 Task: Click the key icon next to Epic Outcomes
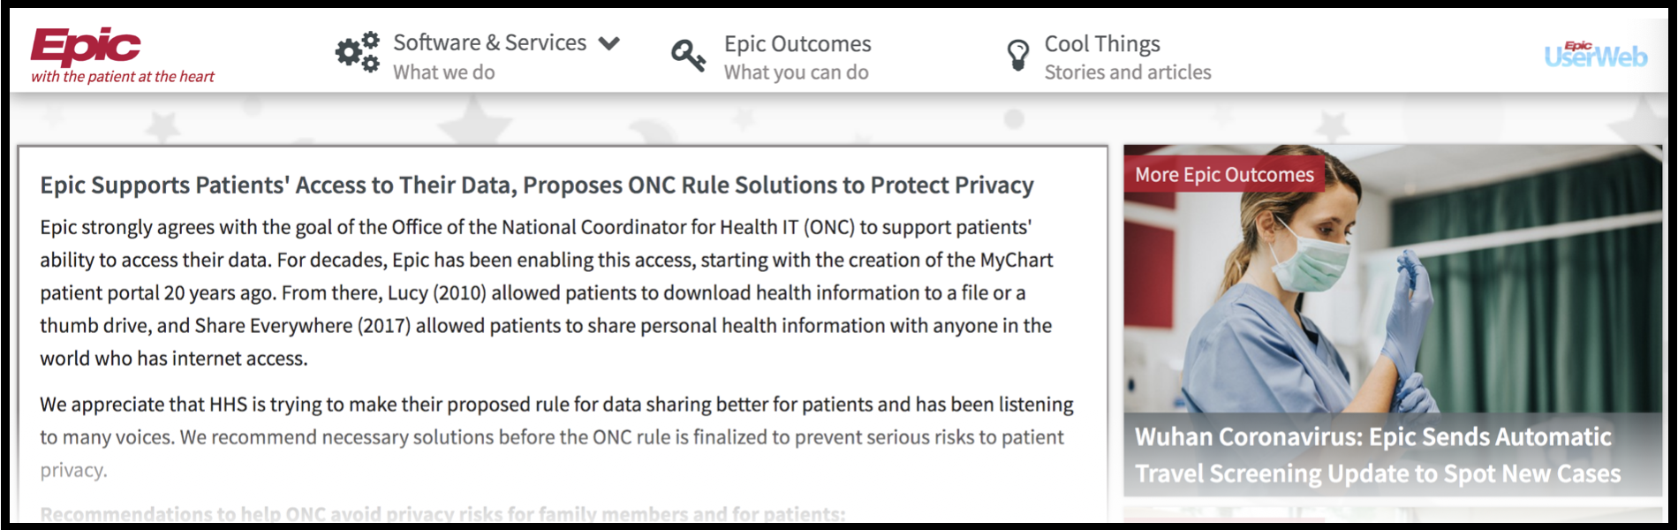(688, 56)
